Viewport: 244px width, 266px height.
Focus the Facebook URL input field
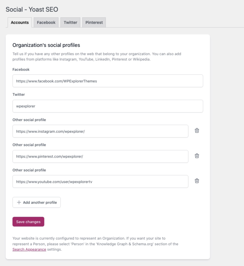(108, 81)
